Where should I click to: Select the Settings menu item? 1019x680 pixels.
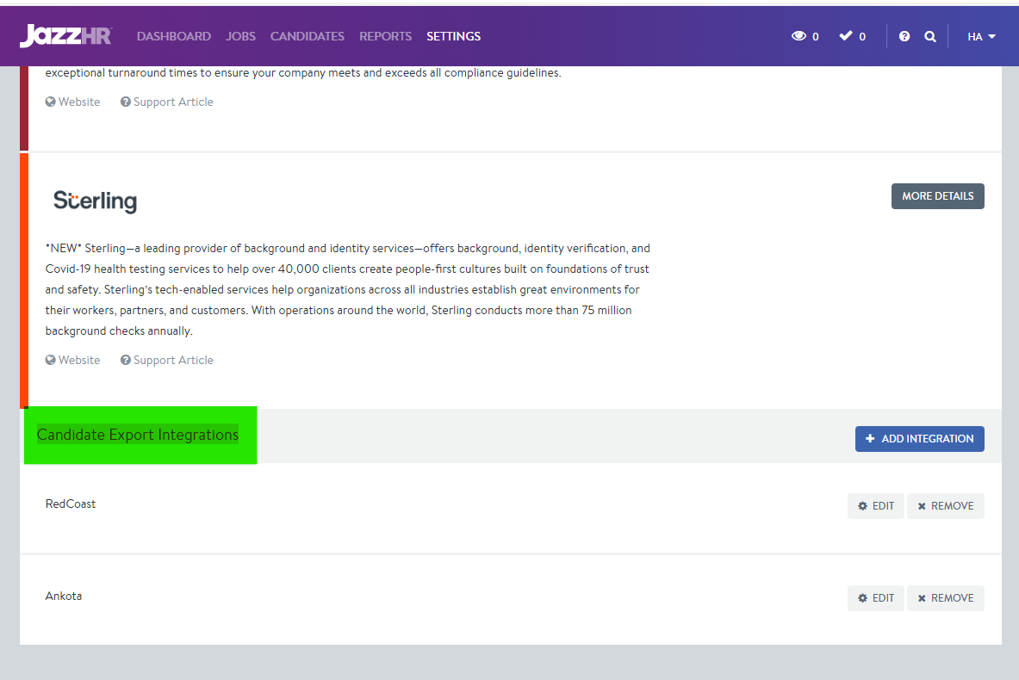pyautogui.click(x=453, y=36)
